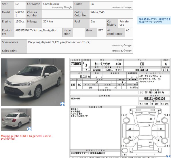Click the red ASNET prohibition notice text
This screenshot has height=158, width=171.
pyautogui.click(x=26, y=137)
